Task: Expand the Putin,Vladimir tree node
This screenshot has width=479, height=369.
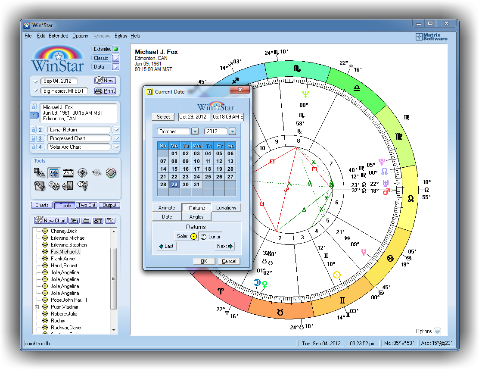Action: [37, 307]
